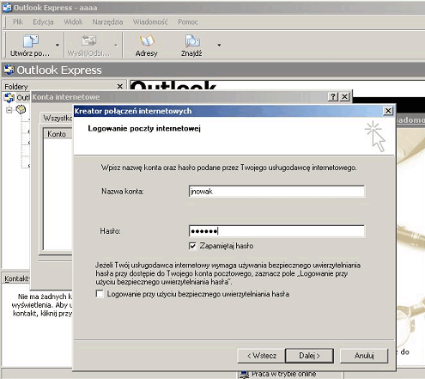425x379 pixels.
Task: Click the Wstecz button
Action: [261, 356]
